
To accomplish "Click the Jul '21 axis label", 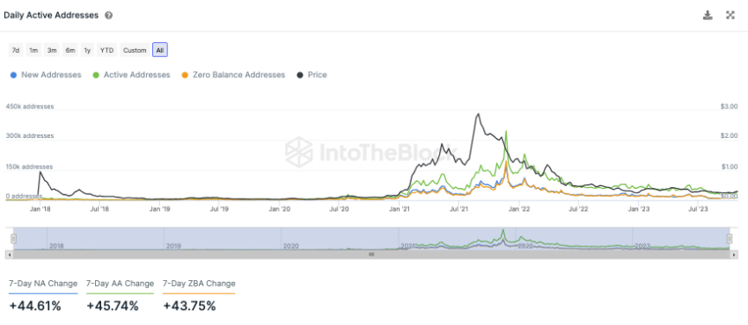I will tap(458, 209).
